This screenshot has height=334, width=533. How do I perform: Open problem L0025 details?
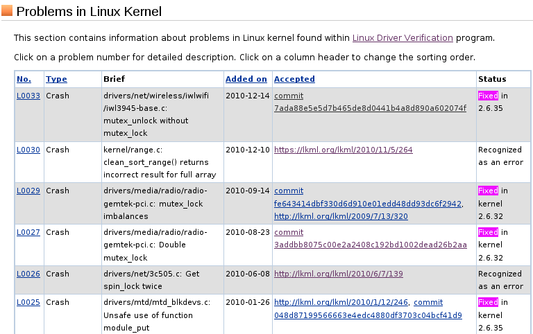28,302
